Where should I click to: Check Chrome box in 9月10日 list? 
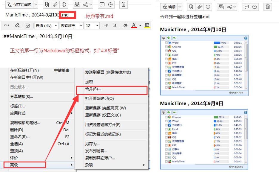click(x=166, y=47)
